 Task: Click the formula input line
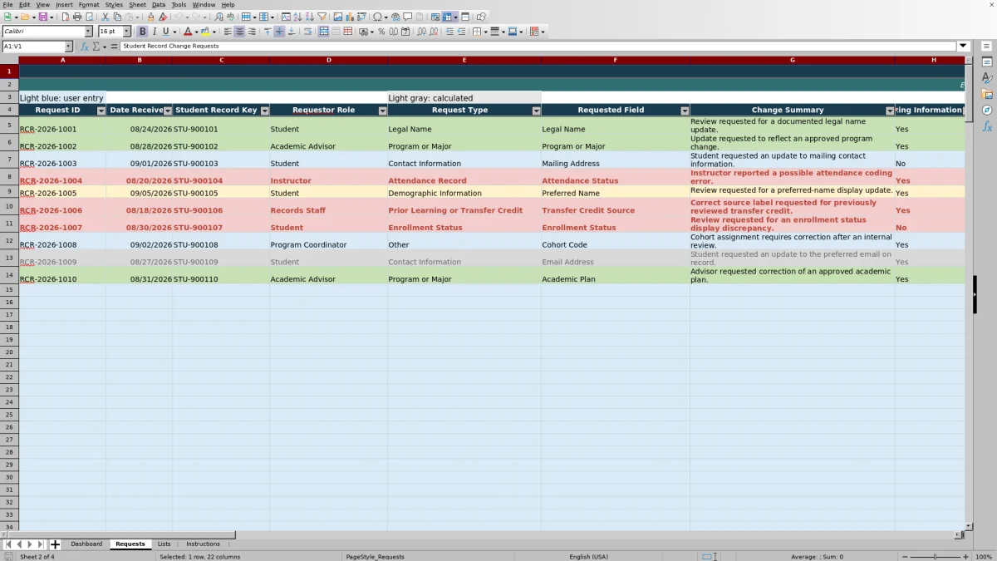[x=538, y=47]
